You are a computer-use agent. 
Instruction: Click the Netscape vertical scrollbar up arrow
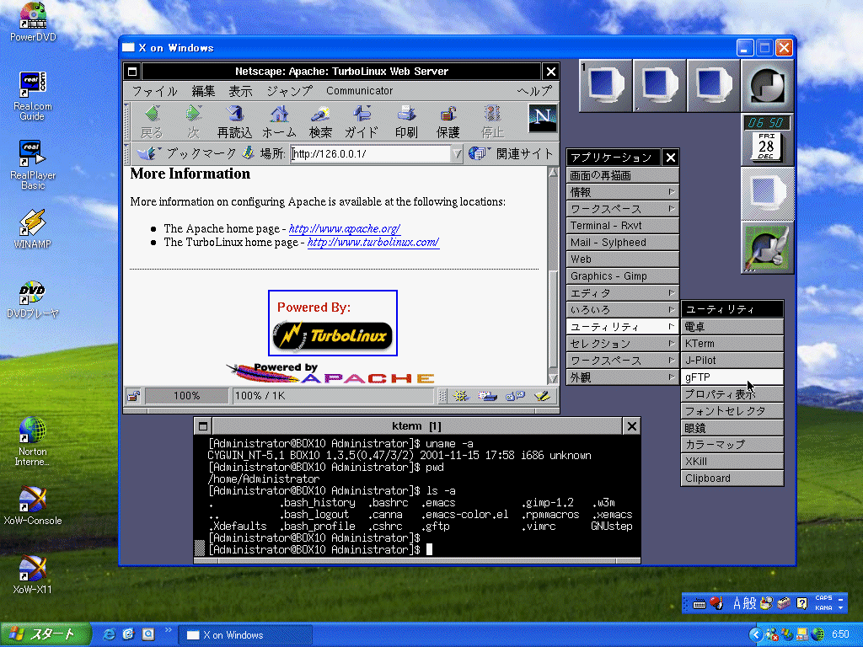click(553, 172)
